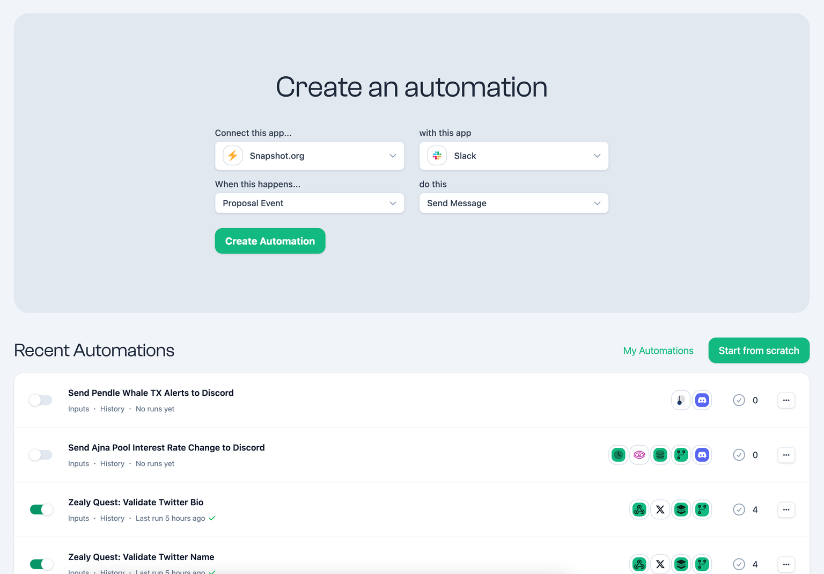
Task: Click the Pendle icon in Pendle Whale row
Action: pos(681,400)
